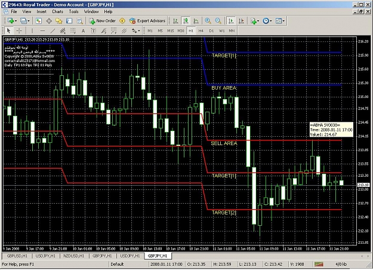The height and width of the screenshot is (270, 373).
Task: Activate the crosshair cursor
Action: [x=19, y=30]
